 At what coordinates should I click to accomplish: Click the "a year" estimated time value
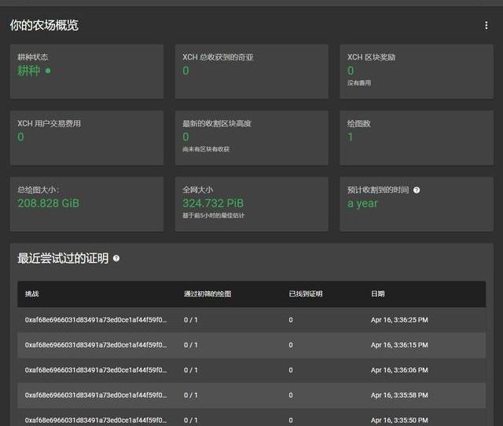[363, 203]
